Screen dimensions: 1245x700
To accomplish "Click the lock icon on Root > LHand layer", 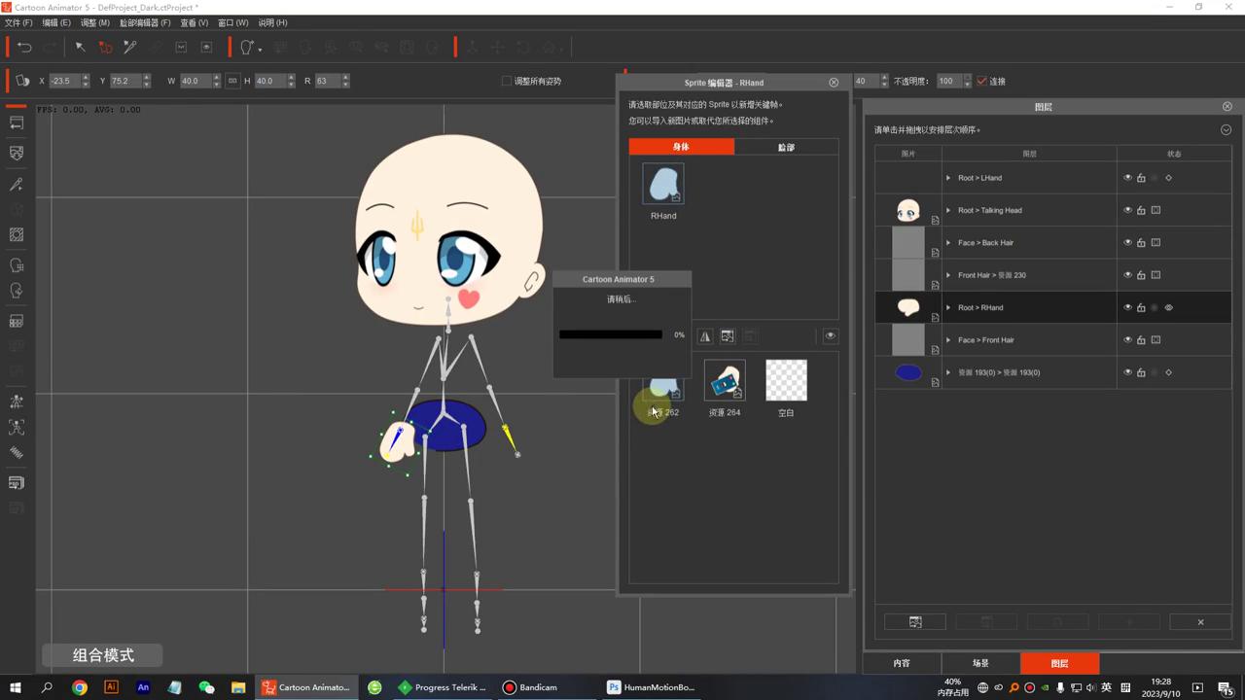I will tap(1141, 178).
